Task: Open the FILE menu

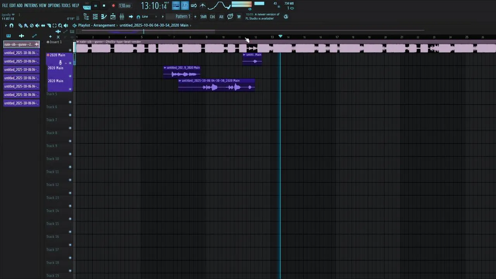Action: (5, 5)
